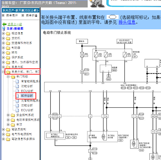Viewport: 161px width, 160px height.
Task: Expand the 变速箱和传动系 tree node
Action: tap(3, 43)
